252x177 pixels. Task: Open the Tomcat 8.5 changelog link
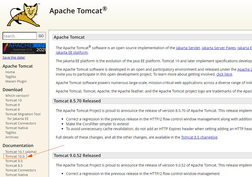[x=199, y=137]
